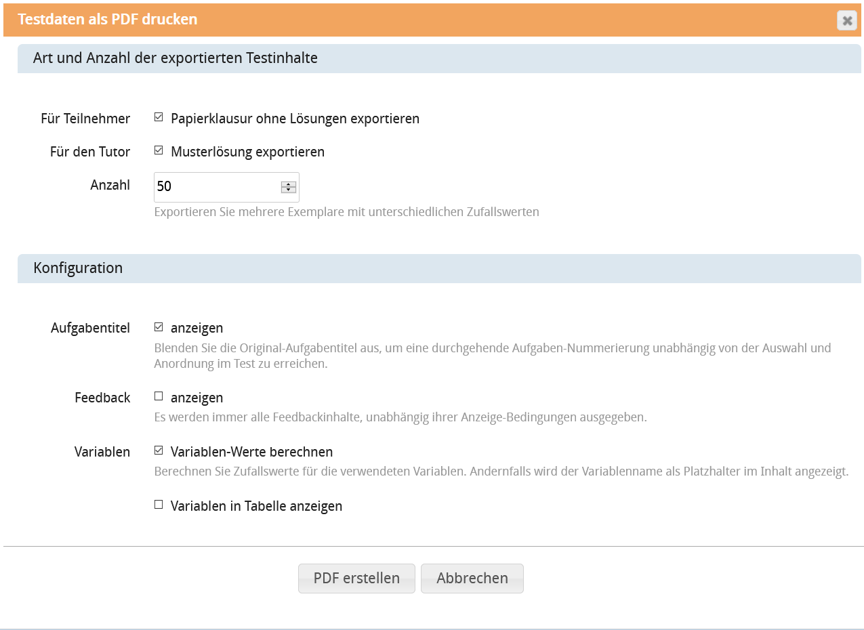Decrease Anzahl with the down arrow
Viewport: 864px width, 630px height.
tap(289, 190)
